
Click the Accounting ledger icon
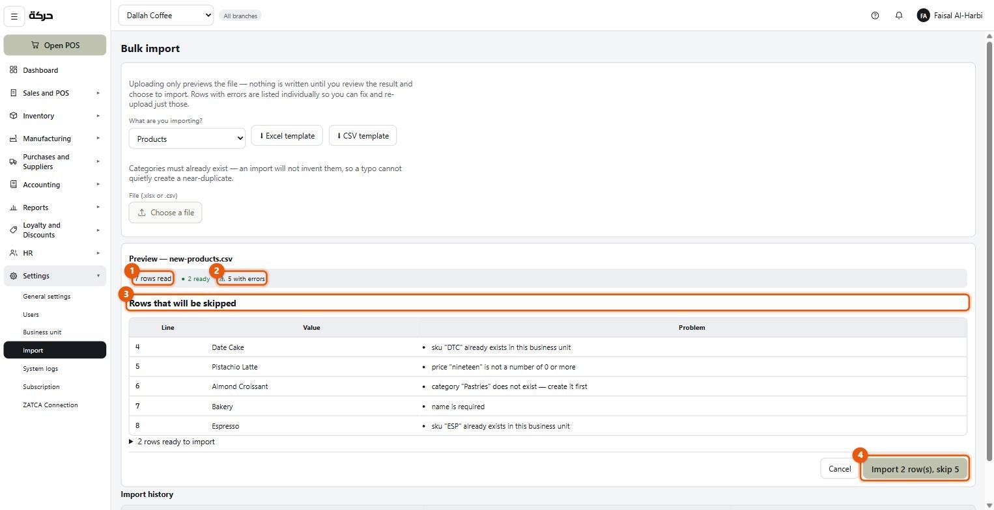click(13, 185)
